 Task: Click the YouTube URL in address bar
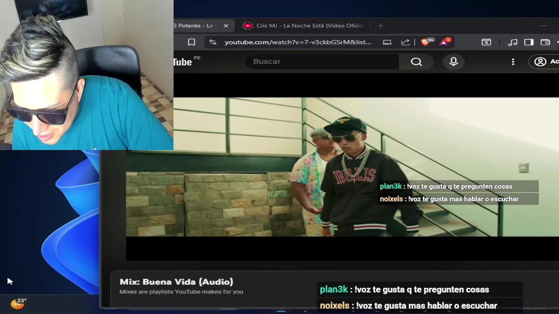click(x=297, y=42)
